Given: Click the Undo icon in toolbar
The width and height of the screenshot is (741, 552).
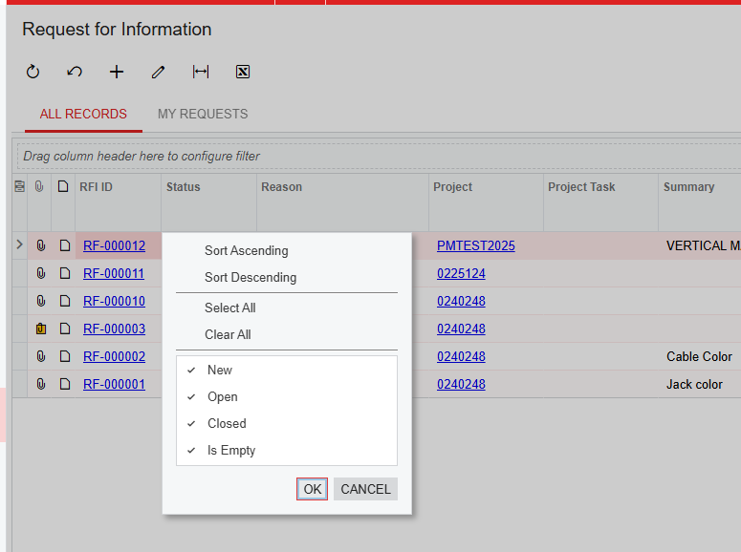Looking at the screenshot, I should coord(75,72).
